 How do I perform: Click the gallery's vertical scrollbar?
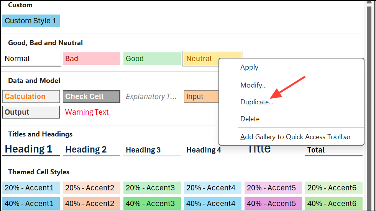click(369, 96)
